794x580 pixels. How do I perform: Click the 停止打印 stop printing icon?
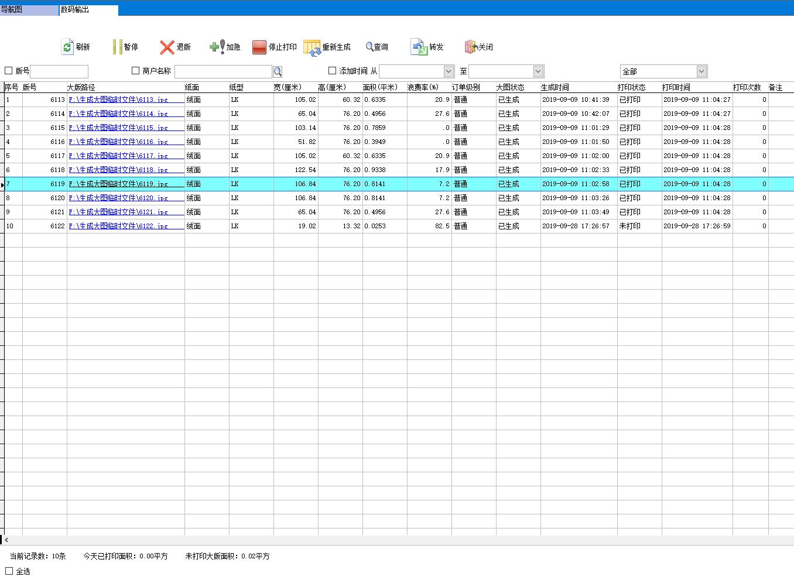coord(259,47)
